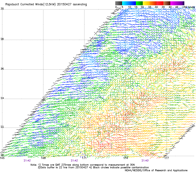The height and width of the screenshot is (172, 196).
Task: Select the '15' label under the color bar
Action: (x=136, y=7)
